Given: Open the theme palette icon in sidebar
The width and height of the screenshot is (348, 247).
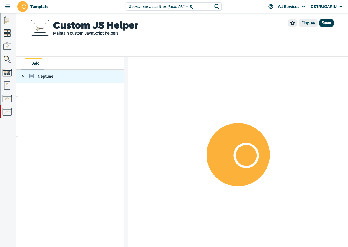Looking at the screenshot, I should pyautogui.click(x=7, y=99).
